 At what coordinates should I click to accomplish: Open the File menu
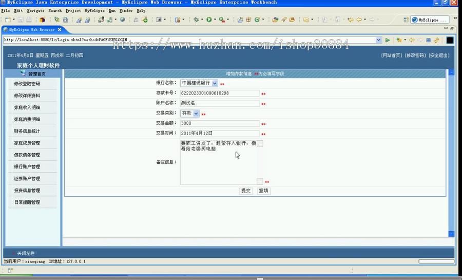(x=5, y=11)
